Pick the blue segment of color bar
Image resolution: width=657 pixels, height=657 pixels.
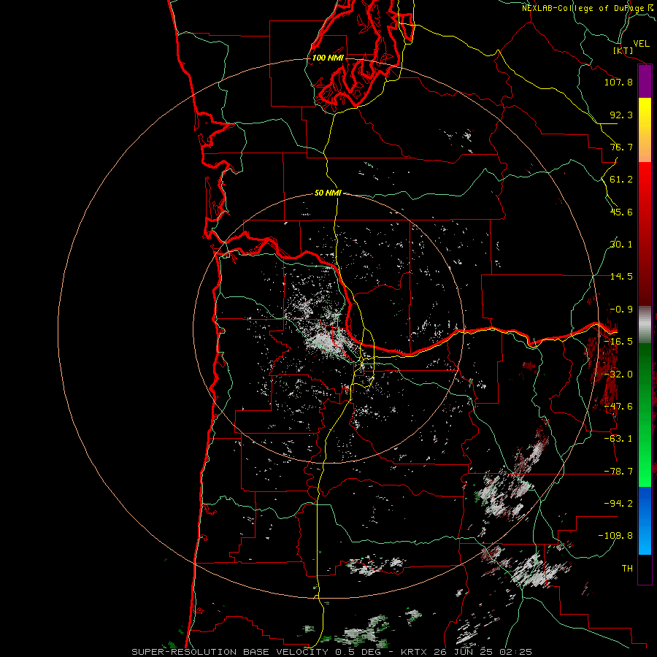pos(645,520)
